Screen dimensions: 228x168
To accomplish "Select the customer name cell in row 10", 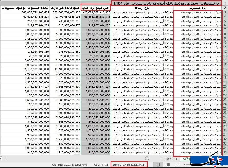I will (197, 43).
